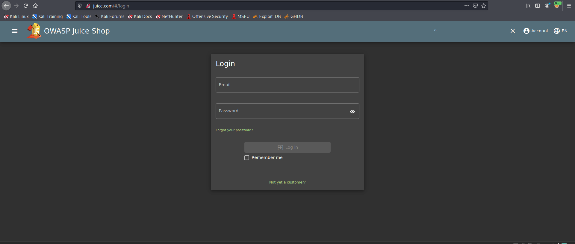Open the browser home page

tap(35, 6)
